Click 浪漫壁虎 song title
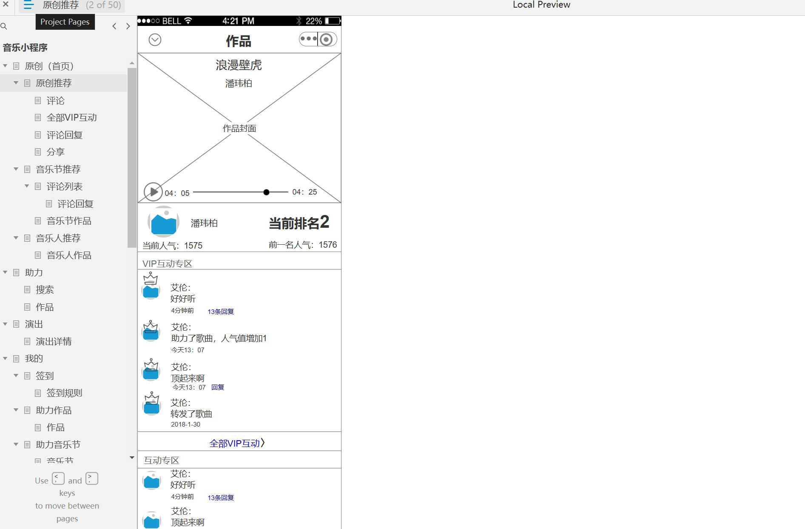The height and width of the screenshot is (529, 805). click(x=239, y=65)
